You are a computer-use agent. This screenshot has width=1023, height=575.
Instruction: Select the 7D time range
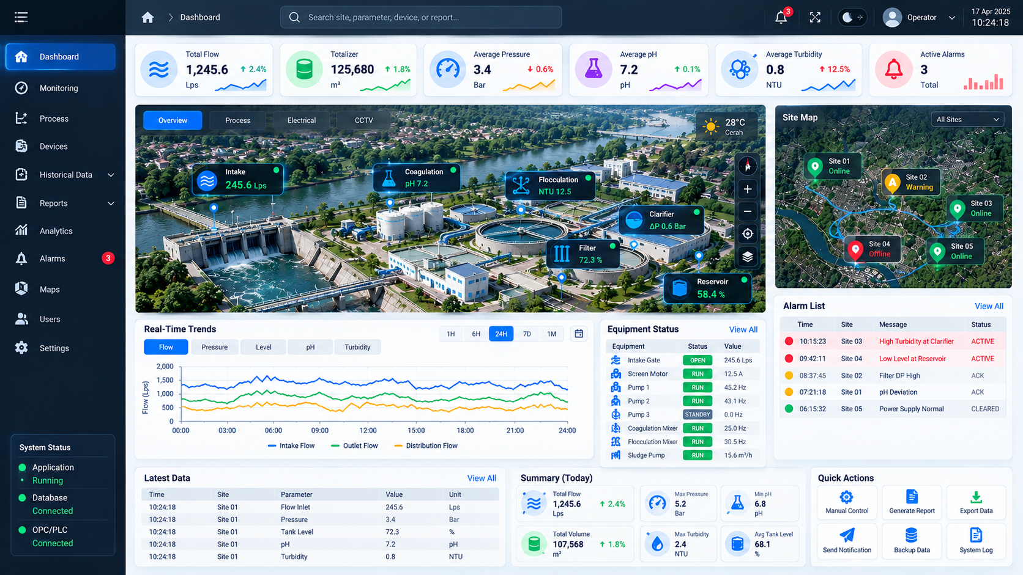(x=527, y=334)
